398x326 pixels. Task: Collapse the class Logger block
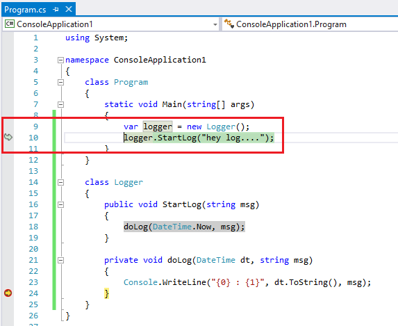tap(60, 182)
